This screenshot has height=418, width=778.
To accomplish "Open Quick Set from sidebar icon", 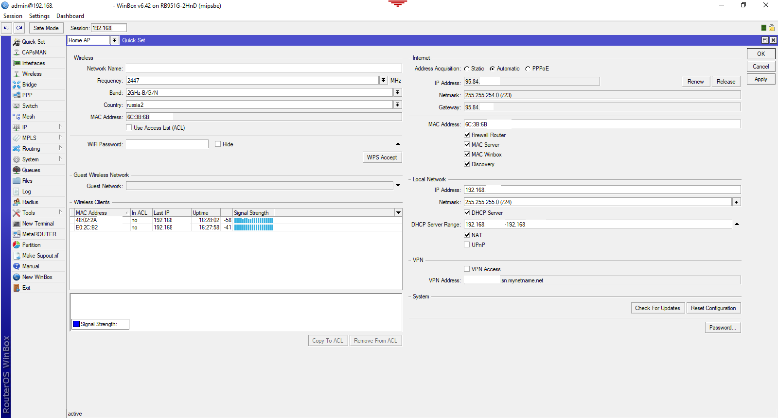I will [x=17, y=42].
